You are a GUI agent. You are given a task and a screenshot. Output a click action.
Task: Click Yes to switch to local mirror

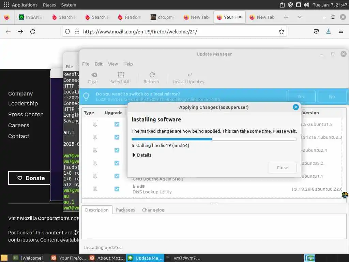301,97
